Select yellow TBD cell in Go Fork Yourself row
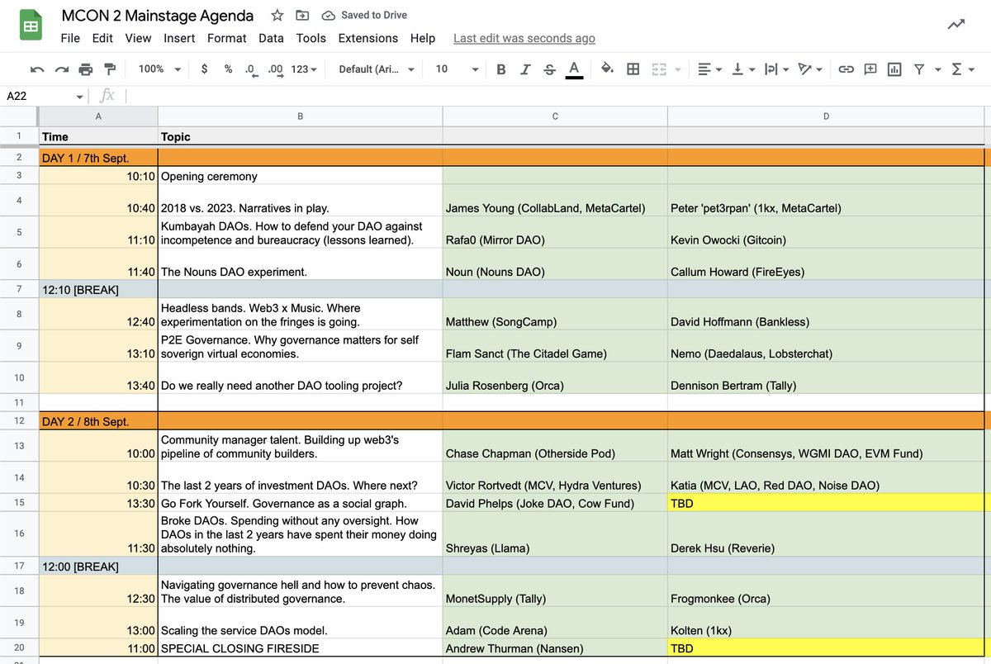Image resolution: width=991 pixels, height=664 pixels. pos(826,503)
